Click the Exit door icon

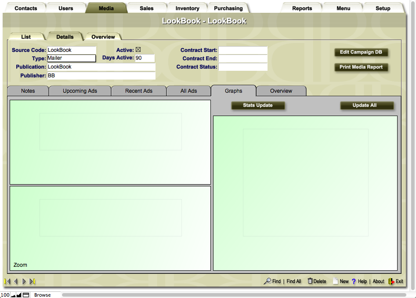[391, 281]
